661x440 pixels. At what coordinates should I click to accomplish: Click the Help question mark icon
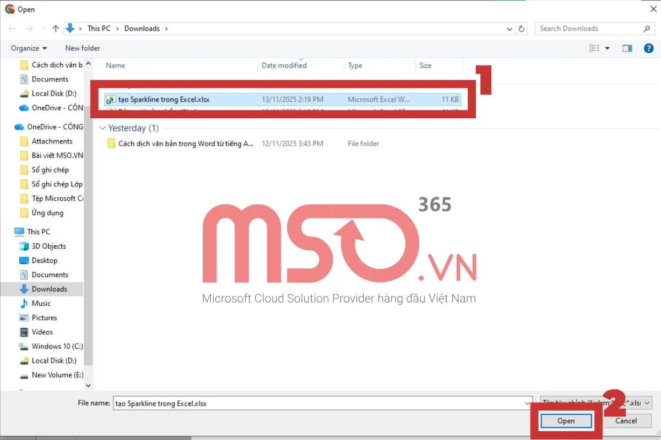(x=649, y=48)
